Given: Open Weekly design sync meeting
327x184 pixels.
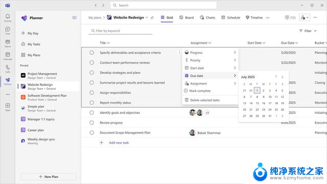Looking at the screenshot, I should point(49,141).
